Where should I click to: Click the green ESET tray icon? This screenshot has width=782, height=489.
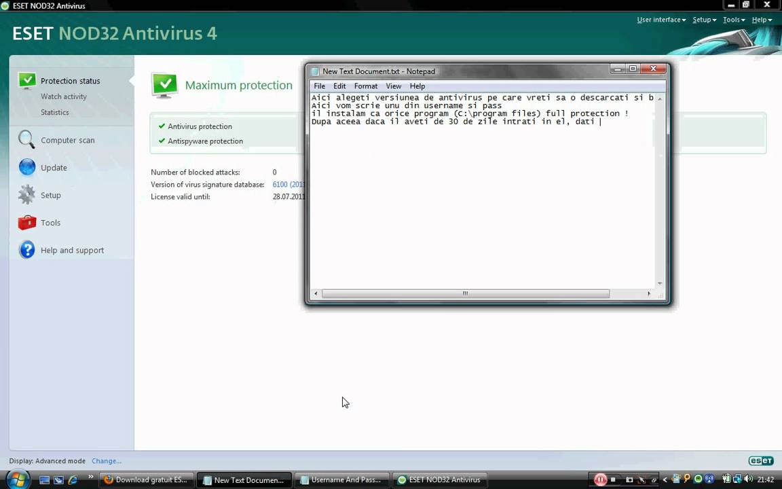coord(699,479)
